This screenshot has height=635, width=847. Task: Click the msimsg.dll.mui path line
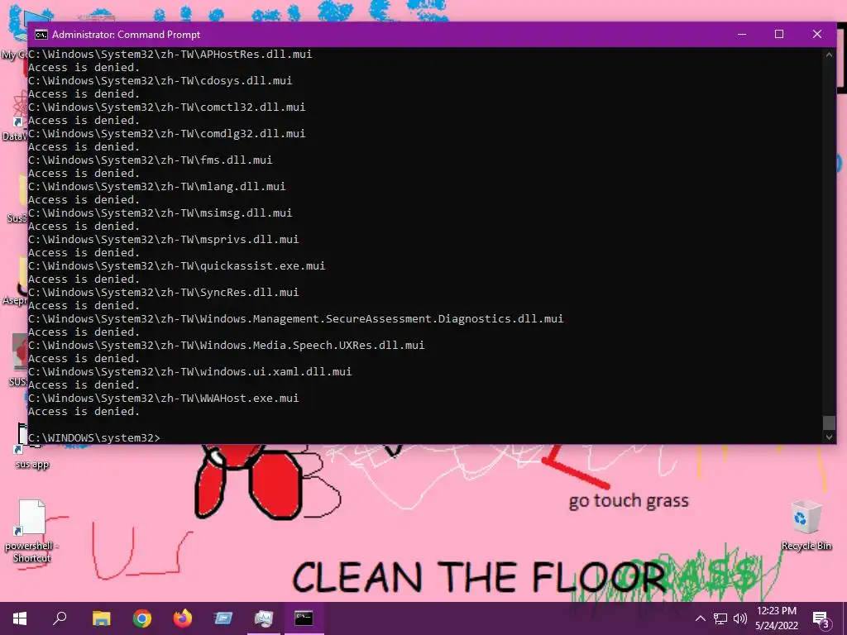pyautogui.click(x=160, y=212)
